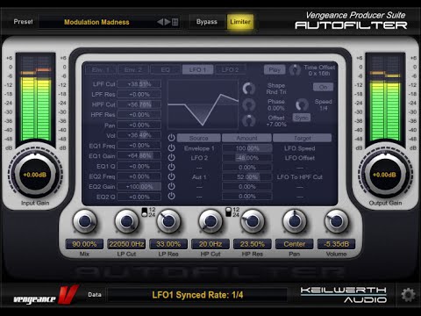Disable the Limiter button
The image size is (421, 316).
tap(240, 22)
